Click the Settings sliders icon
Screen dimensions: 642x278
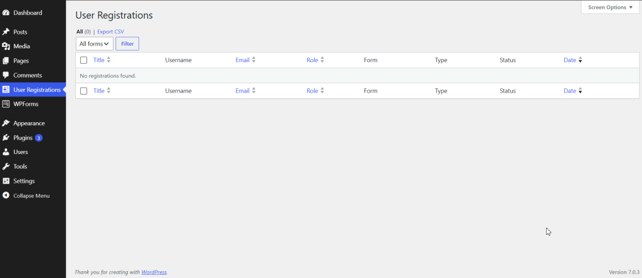[x=6, y=181]
